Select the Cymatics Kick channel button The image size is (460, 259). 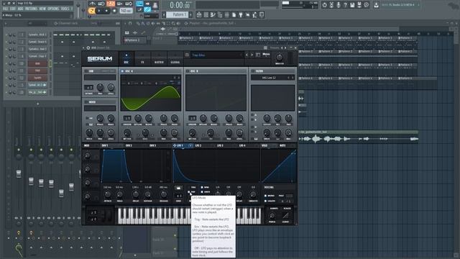tap(37, 35)
